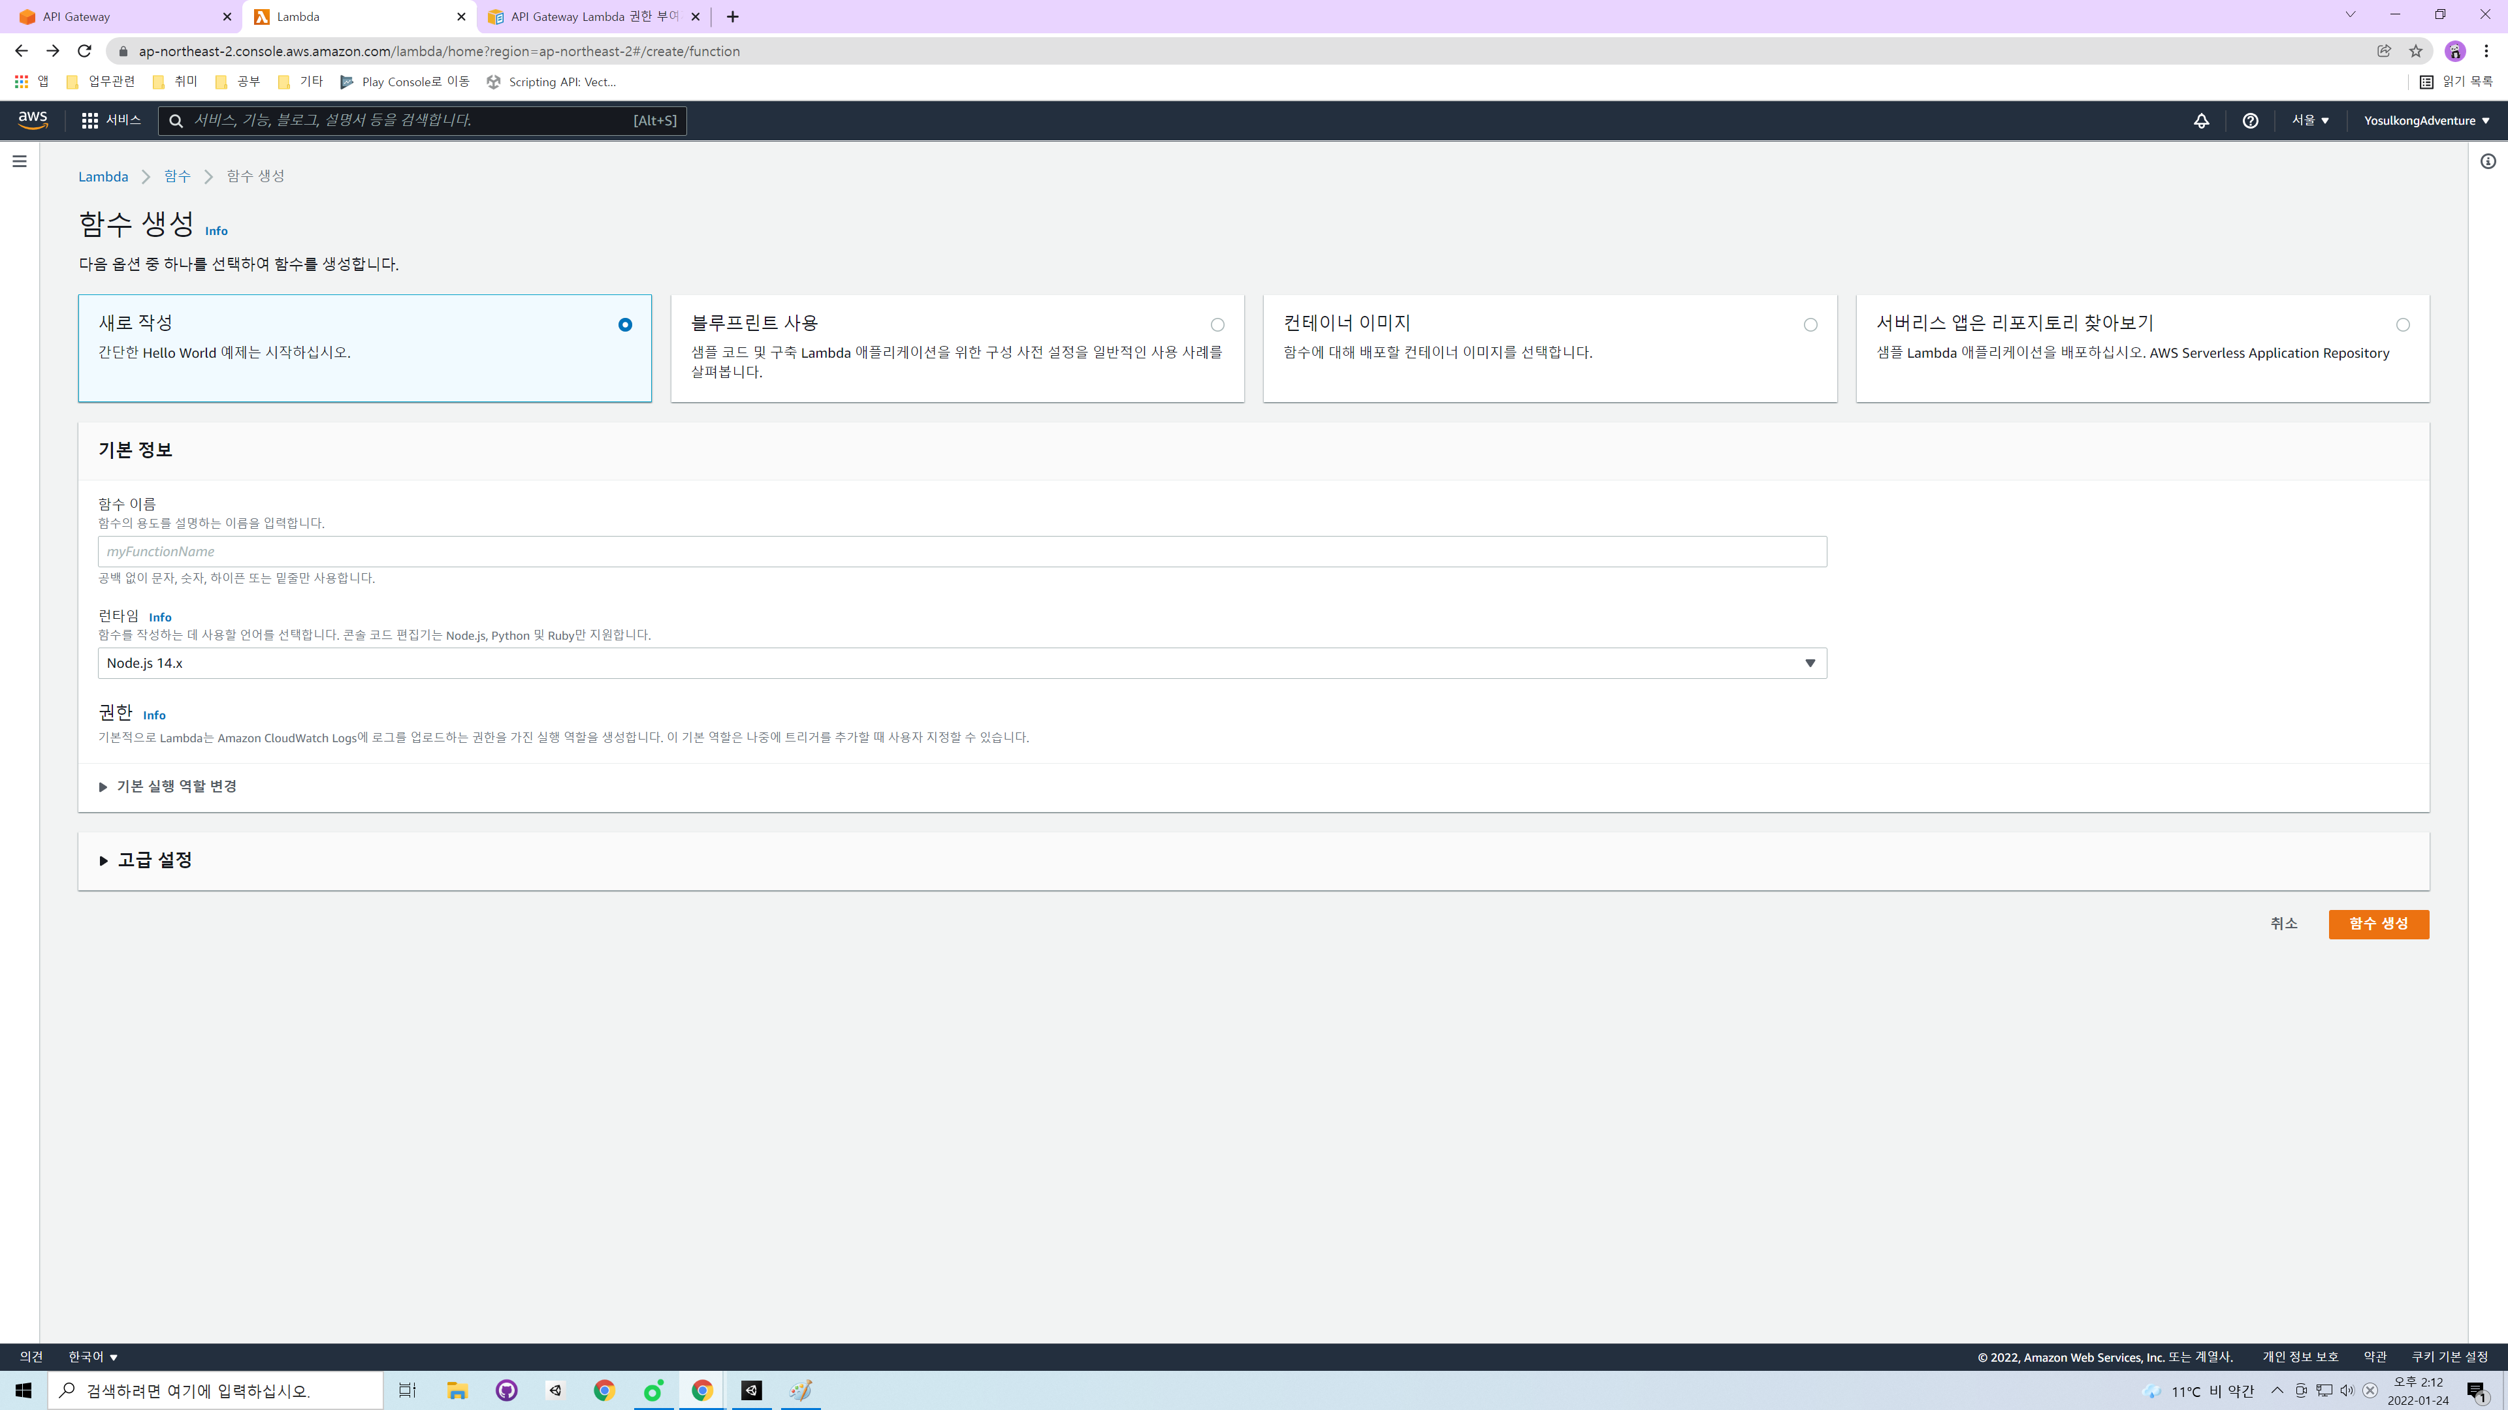Switch to API Gateway Lambda 권한 부여 tab

coord(594,16)
